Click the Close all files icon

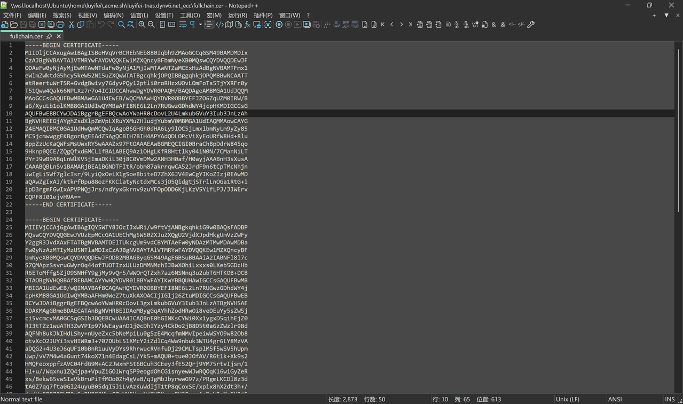coord(51,25)
